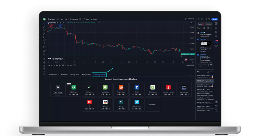Open quick search icon in top toolbar
The width and height of the screenshot is (260, 136).
point(199,19)
